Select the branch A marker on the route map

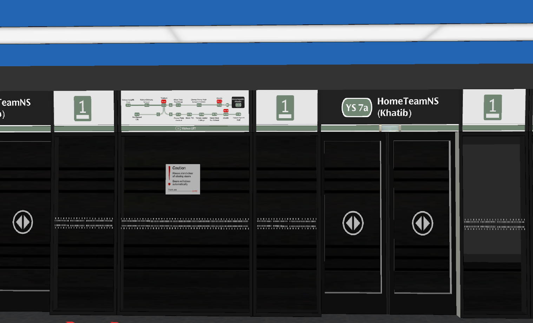tap(171, 105)
